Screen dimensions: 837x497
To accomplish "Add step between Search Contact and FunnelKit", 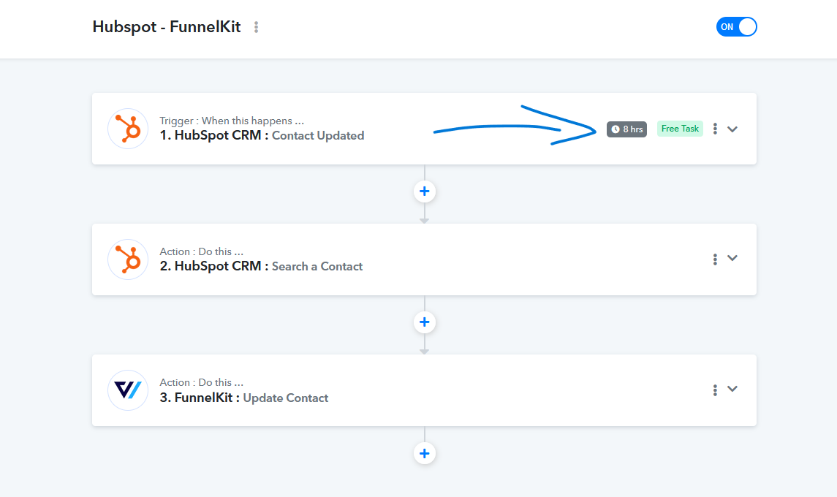I will point(425,322).
